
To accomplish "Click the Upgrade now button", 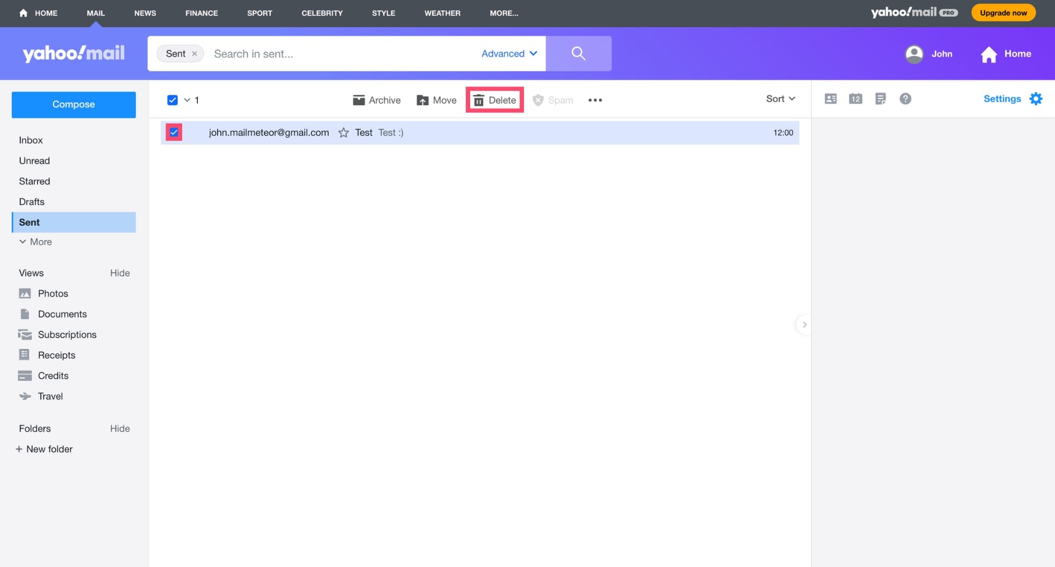I will pos(1003,12).
